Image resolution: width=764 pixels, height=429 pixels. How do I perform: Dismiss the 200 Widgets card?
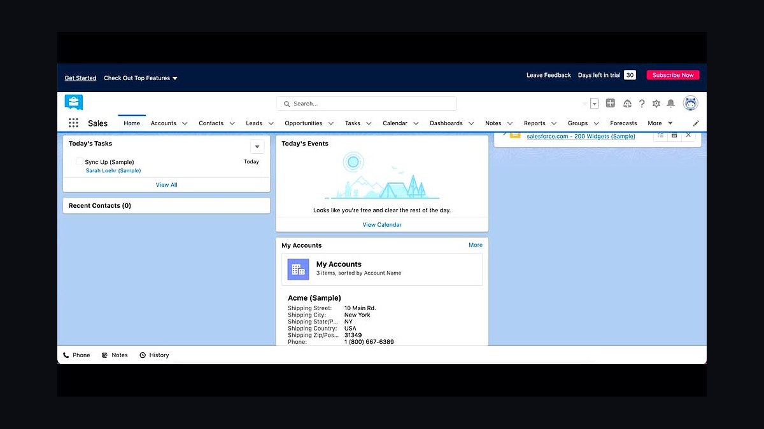click(688, 135)
